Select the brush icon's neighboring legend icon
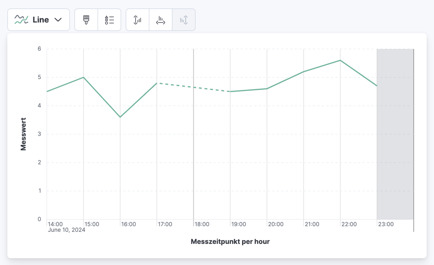 (109, 20)
